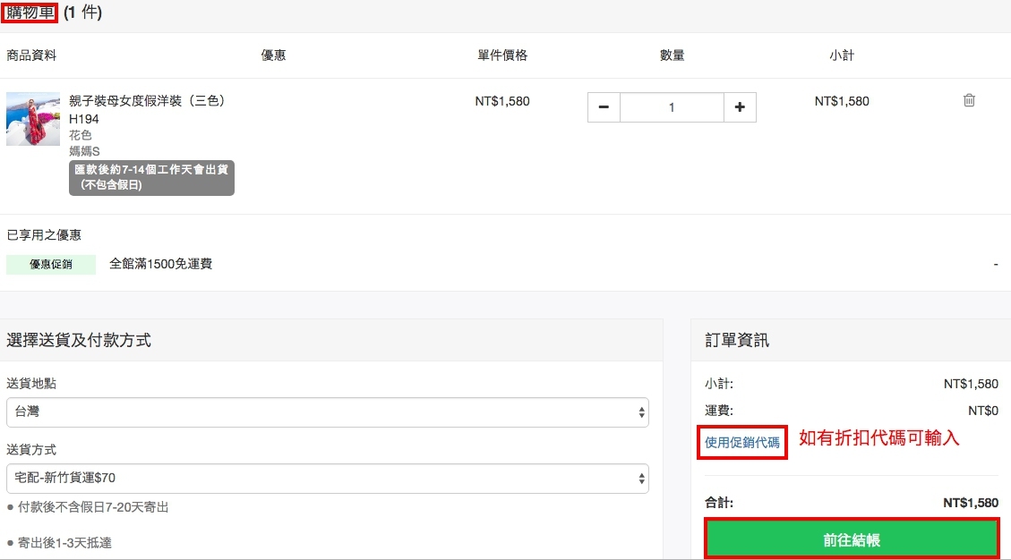Open the 宅配-新竹貨運$70 shipping method dropdown

pyautogui.click(x=328, y=479)
